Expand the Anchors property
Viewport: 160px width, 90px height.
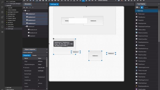pyautogui.click(x=24, y=67)
